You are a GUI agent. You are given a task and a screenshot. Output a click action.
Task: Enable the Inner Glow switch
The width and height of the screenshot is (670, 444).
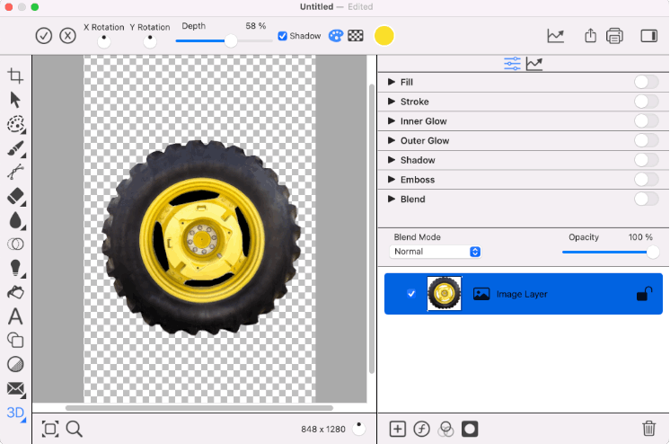pos(646,121)
